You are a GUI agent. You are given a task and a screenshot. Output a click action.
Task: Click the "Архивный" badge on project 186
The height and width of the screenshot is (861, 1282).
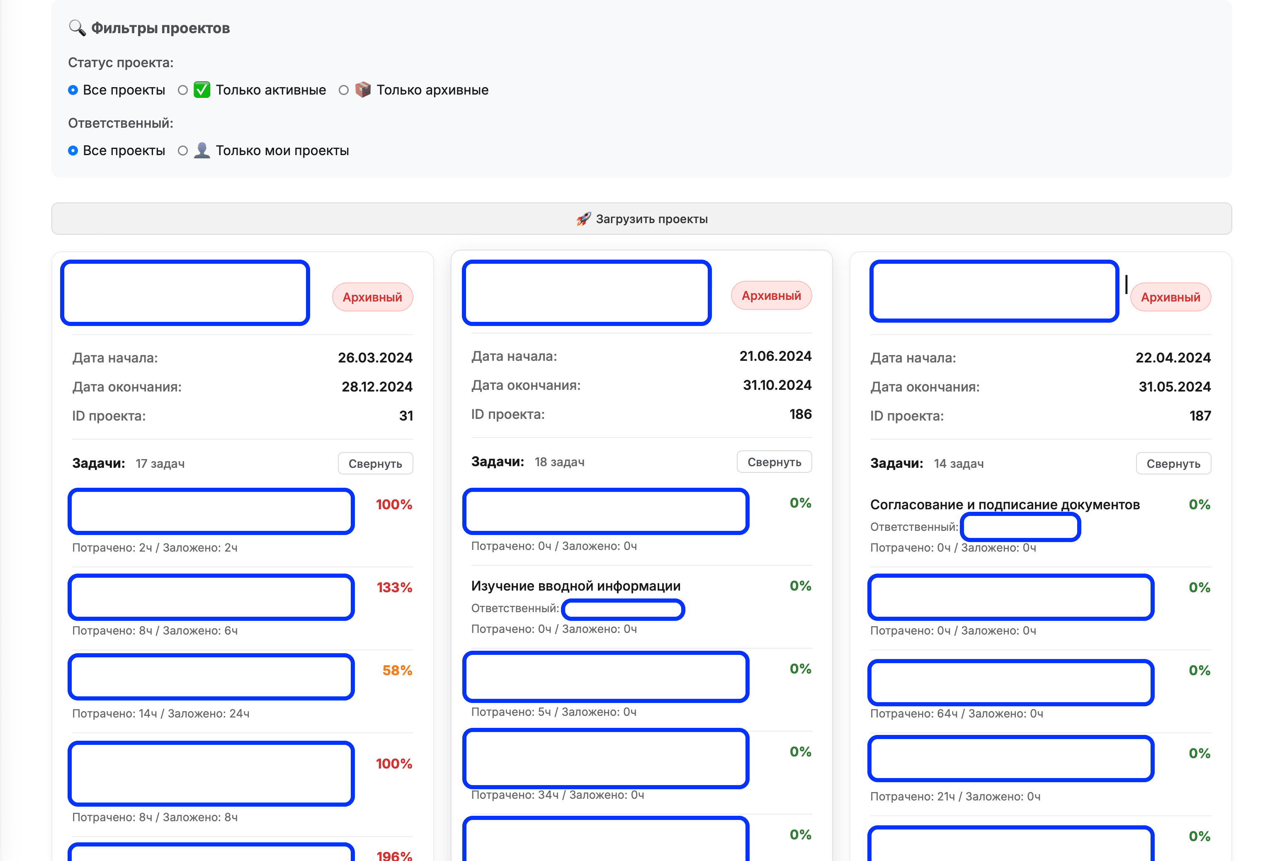click(771, 295)
